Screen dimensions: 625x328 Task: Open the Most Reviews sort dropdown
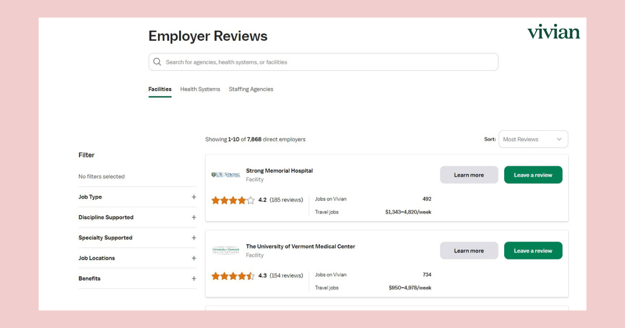pos(533,140)
